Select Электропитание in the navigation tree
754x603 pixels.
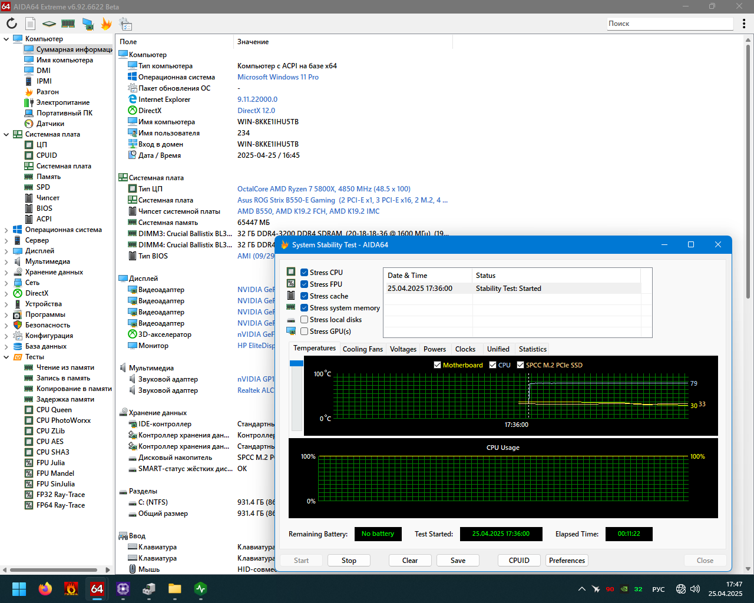pyautogui.click(x=63, y=102)
